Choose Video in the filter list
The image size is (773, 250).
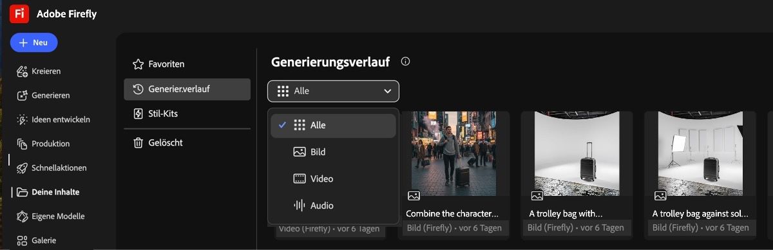coord(333,178)
